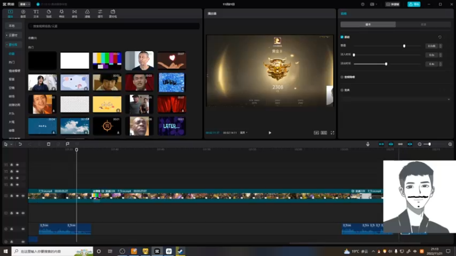Open the Adjustment (调节) tab

point(100,13)
